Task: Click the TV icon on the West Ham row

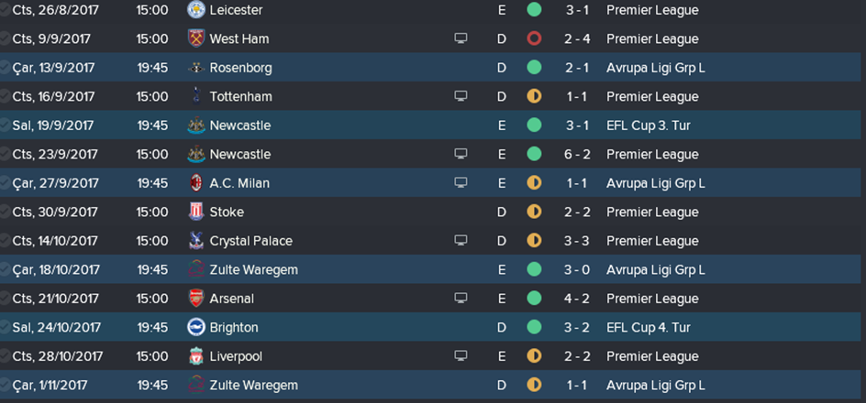Action: pyautogui.click(x=461, y=39)
